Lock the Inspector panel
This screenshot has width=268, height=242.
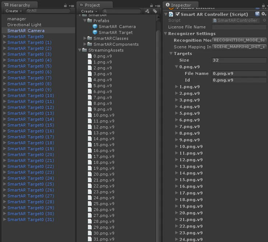coord(263,6)
